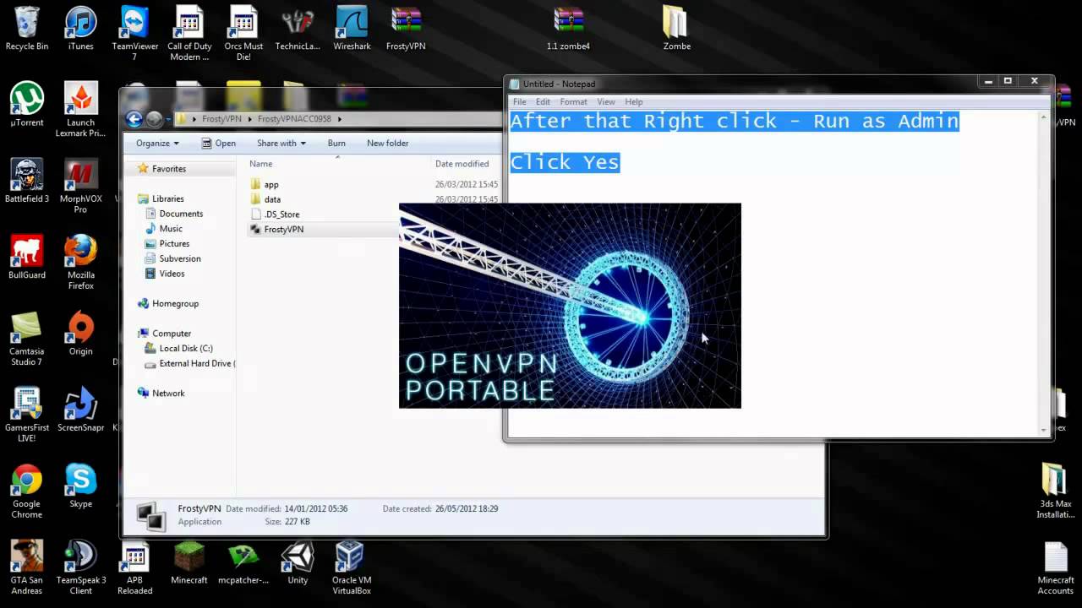Select the FrostyVPN archive on the desktop
The width and height of the screenshot is (1082, 608).
coord(406,28)
